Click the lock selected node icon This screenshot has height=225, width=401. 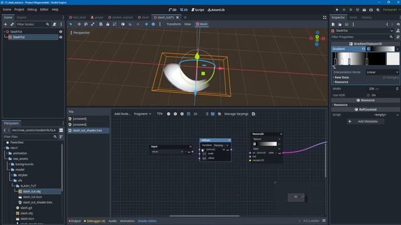point(108,24)
